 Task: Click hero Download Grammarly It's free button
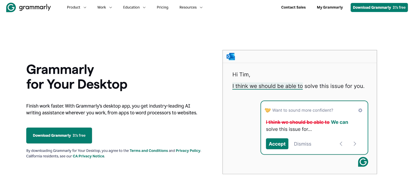[x=59, y=136]
